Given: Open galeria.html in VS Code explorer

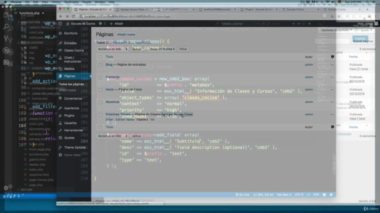Looking at the screenshot, I should pyautogui.click(x=37, y=159).
